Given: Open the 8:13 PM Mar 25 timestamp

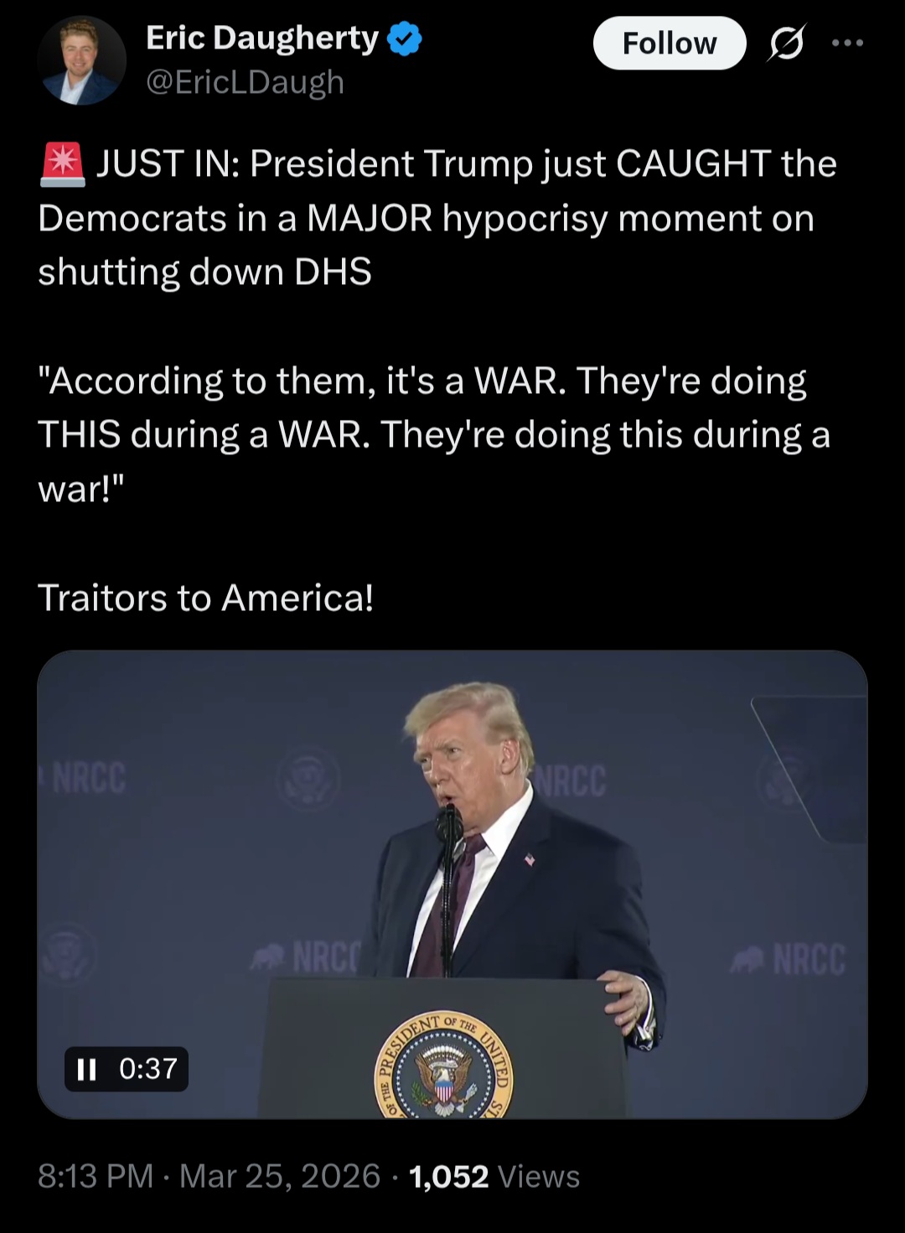Looking at the screenshot, I should point(209,1176).
